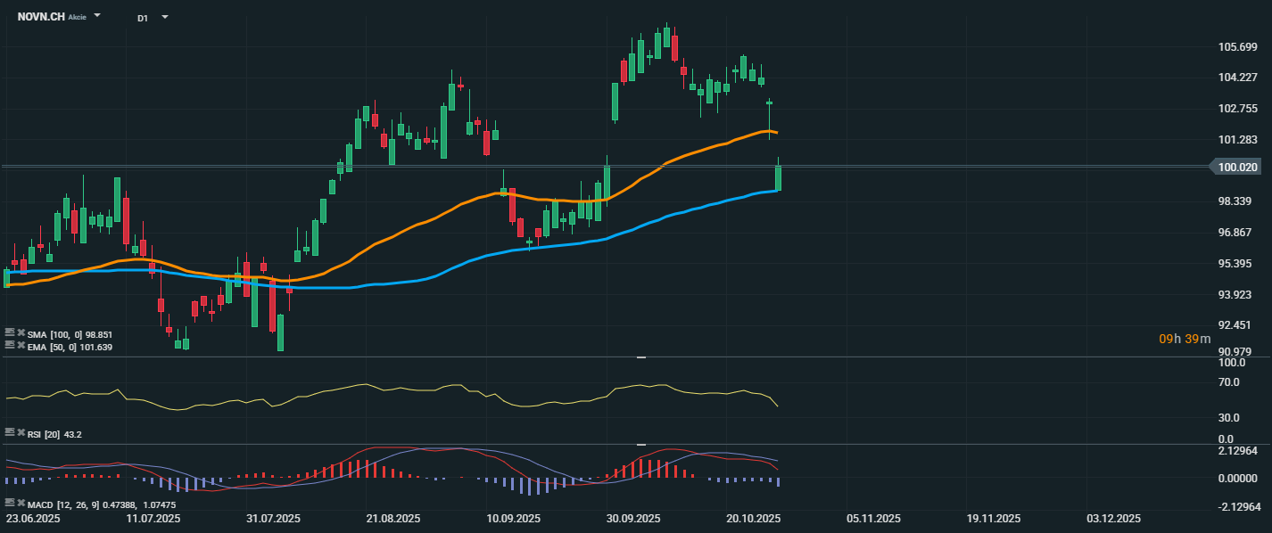Open settings icon for SMA indicator
Image resolution: width=1272 pixels, height=533 pixels.
(10, 332)
